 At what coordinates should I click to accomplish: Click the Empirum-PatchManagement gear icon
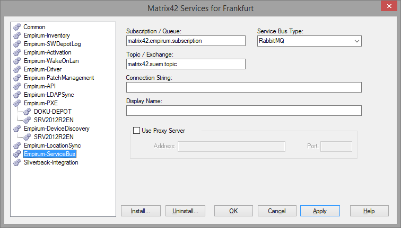click(x=17, y=78)
